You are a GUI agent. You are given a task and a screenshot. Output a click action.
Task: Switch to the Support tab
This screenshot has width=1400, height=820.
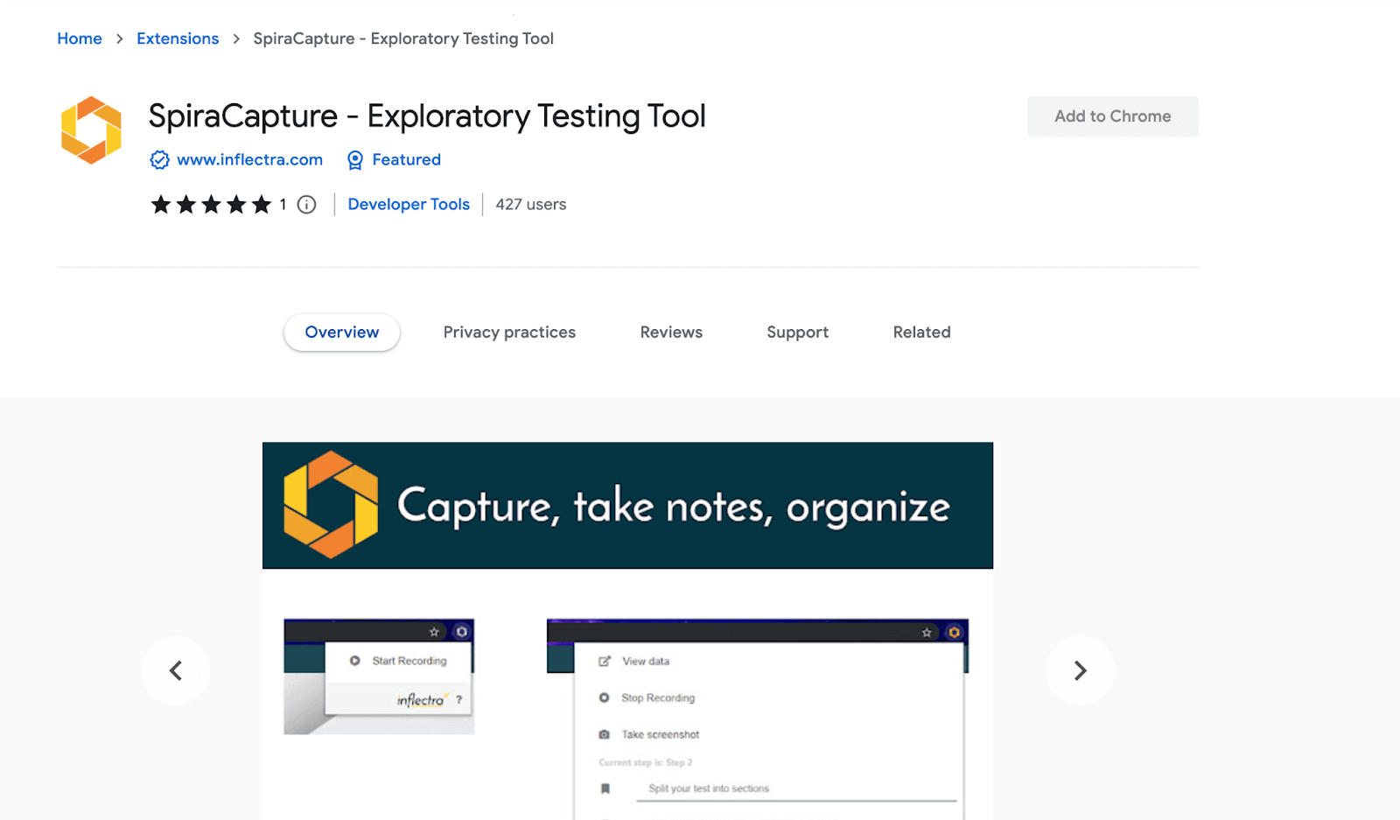797,332
